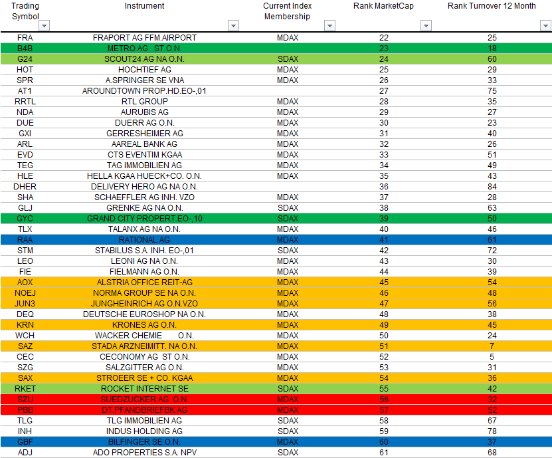Image resolution: width=552 pixels, height=458 pixels.
Task: Click the RATIONAL AG cell
Action: pyautogui.click(x=145, y=239)
